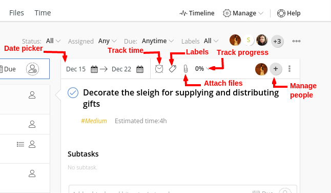Switch to the Time tab
This screenshot has width=331, height=193.
pyautogui.click(x=43, y=13)
